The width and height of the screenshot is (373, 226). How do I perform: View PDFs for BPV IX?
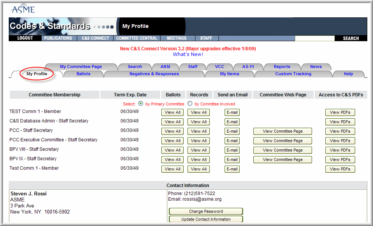(x=340, y=160)
